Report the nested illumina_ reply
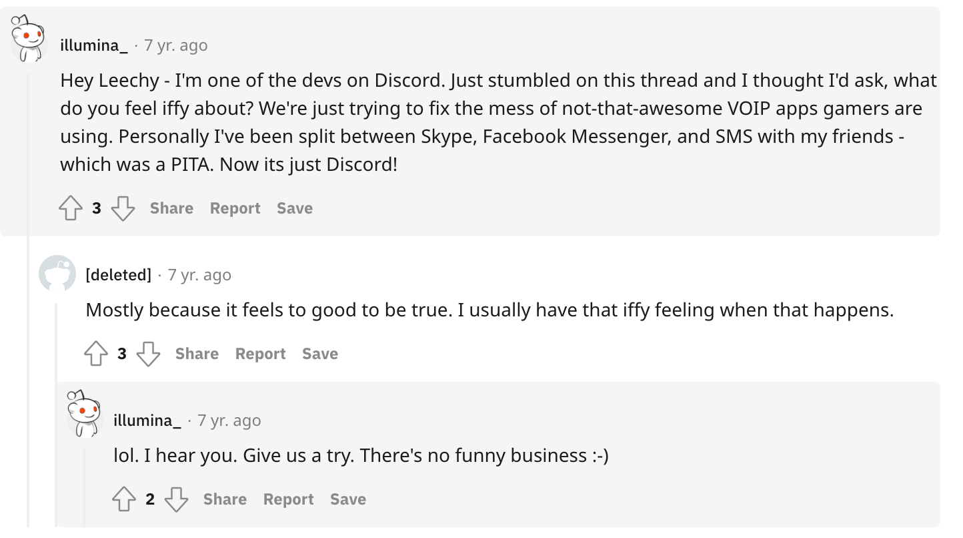The image size is (963, 538). coord(288,499)
